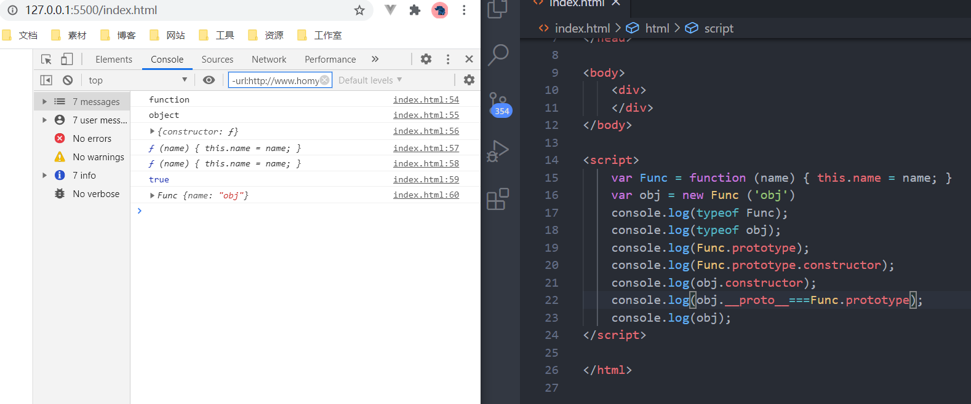Open source link index.html:54
Image resolution: width=971 pixels, height=404 pixels.
coord(426,99)
